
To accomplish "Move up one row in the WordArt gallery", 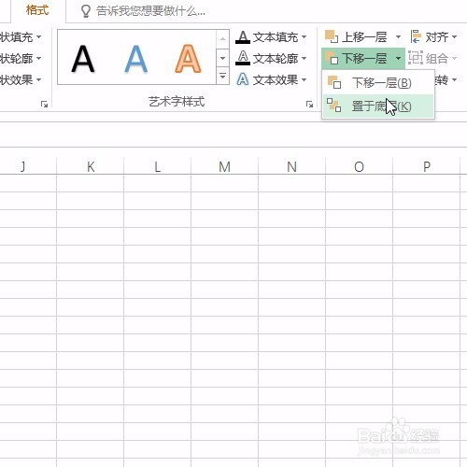I will pyautogui.click(x=222, y=39).
